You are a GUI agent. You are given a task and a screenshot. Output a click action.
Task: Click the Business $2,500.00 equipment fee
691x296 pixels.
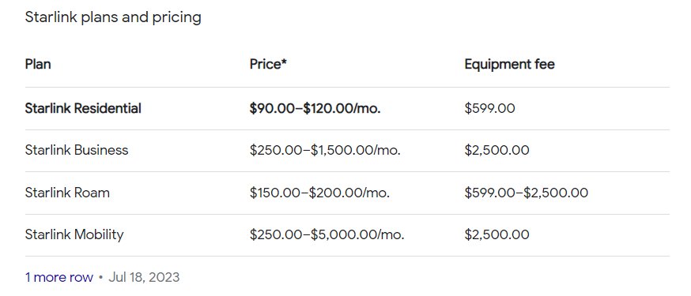click(497, 150)
